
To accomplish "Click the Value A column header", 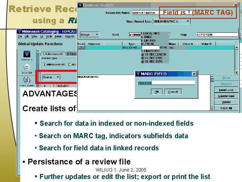I will pyautogui.click(x=188, y=44).
